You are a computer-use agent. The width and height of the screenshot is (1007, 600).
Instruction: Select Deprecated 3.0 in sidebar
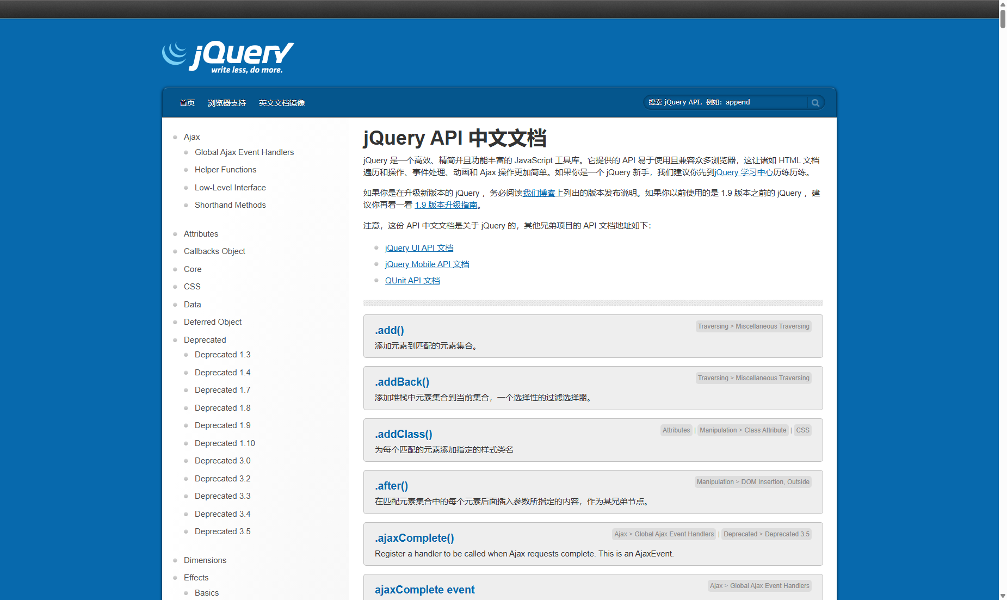[223, 461]
